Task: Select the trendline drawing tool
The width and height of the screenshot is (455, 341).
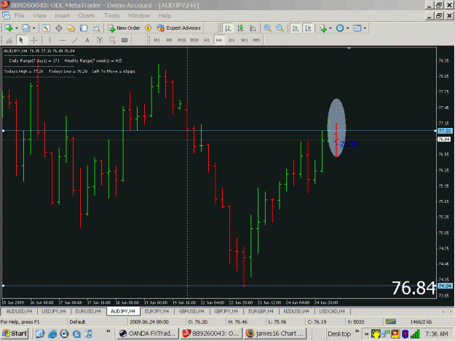Action: pyautogui.click(x=74, y=40)
